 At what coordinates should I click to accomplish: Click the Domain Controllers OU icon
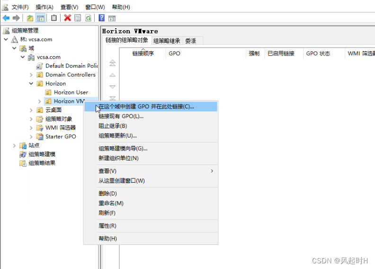(40, 75)
